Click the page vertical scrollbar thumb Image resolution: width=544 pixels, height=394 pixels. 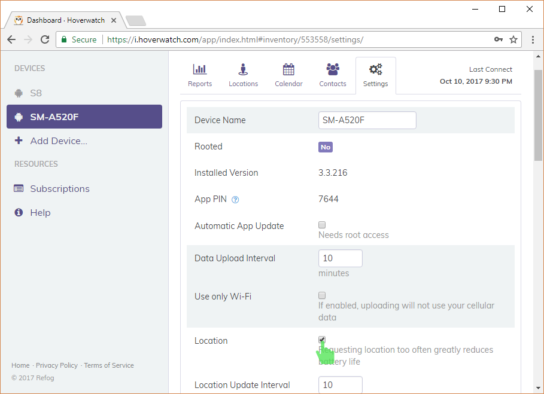538,115
